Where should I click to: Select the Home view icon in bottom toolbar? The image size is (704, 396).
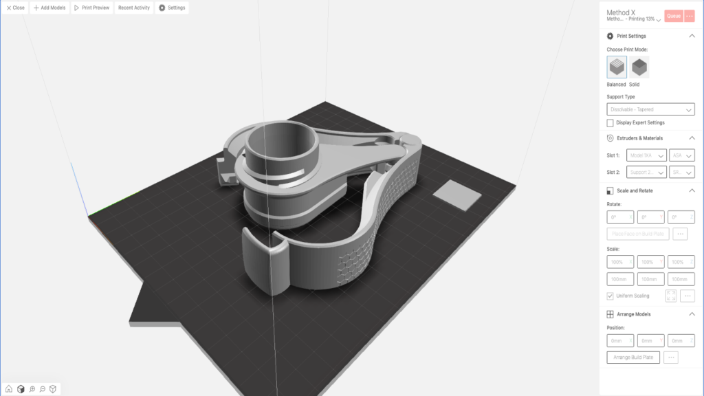(x=8, y=388)
